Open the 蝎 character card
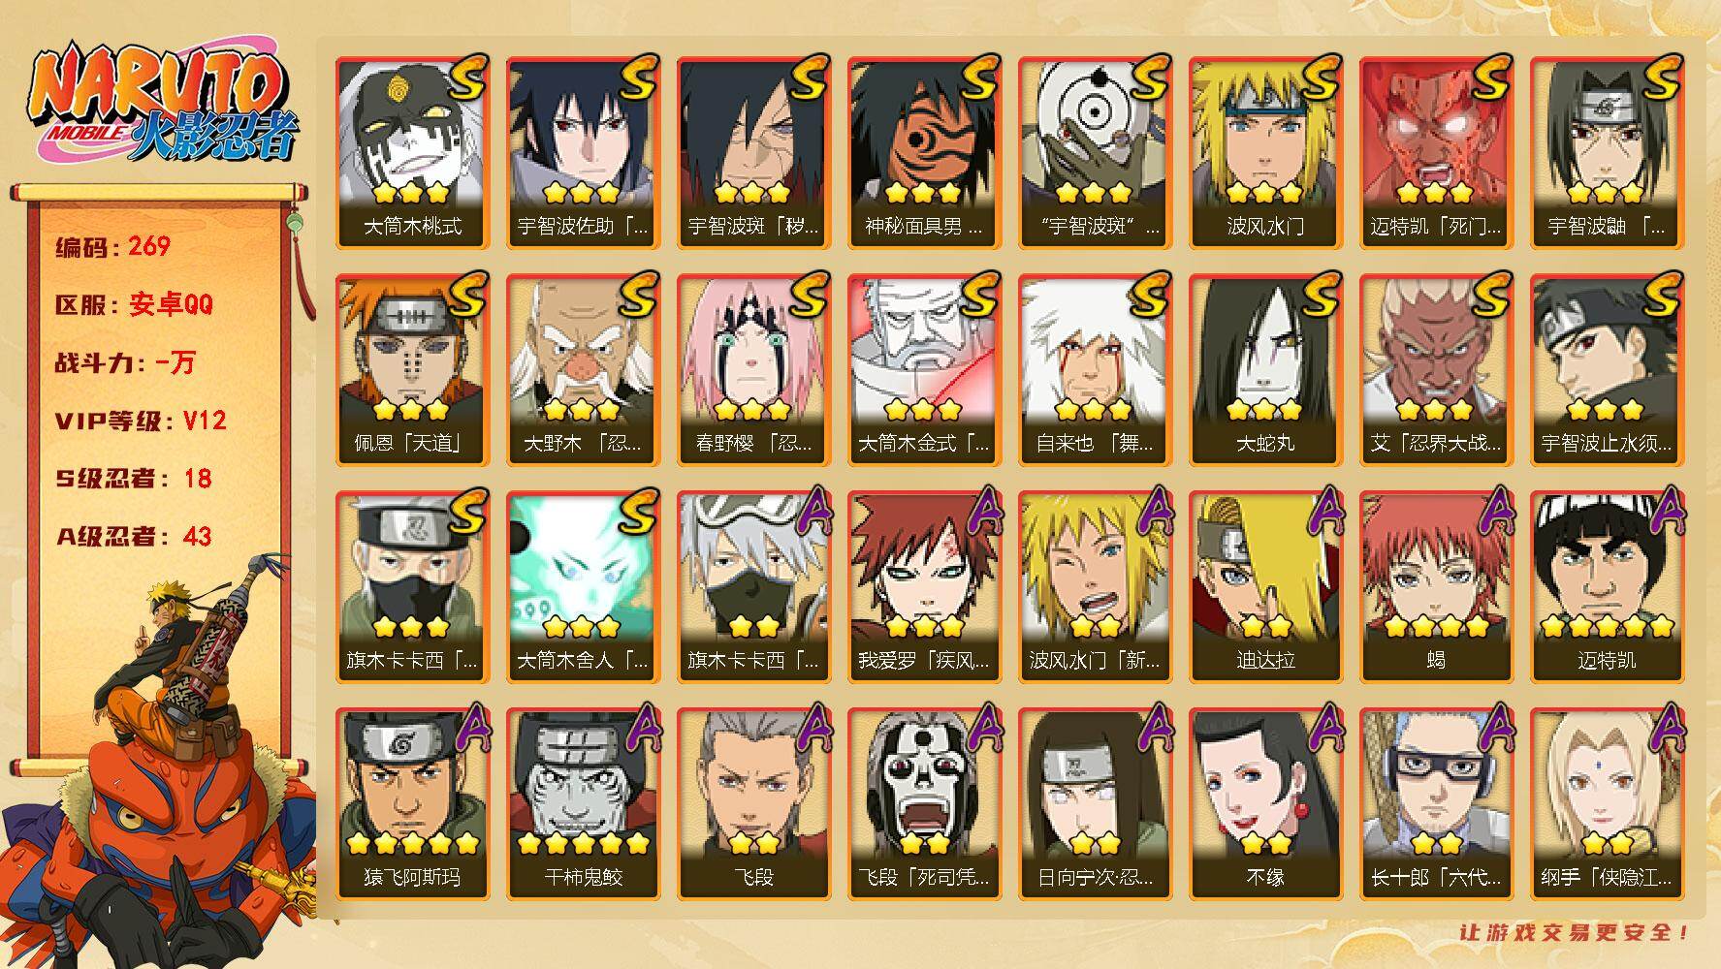The width and height of the screenshot is (1721, 969). tap(1436, 587)
